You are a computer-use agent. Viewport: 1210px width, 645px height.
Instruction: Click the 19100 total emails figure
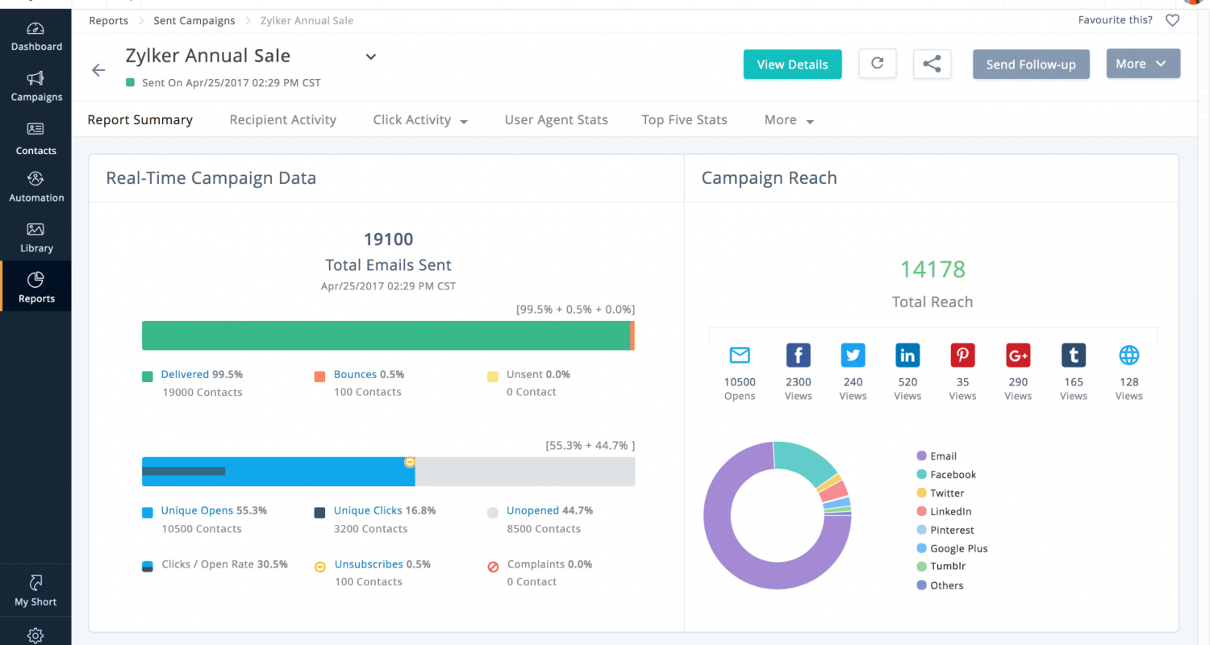[388, 239]
